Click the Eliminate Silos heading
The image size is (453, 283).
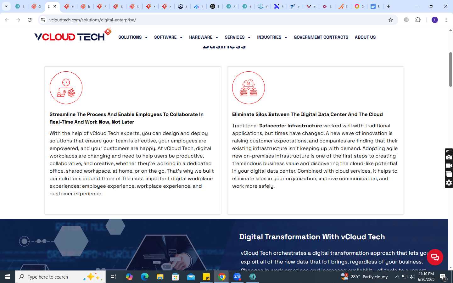307,114
